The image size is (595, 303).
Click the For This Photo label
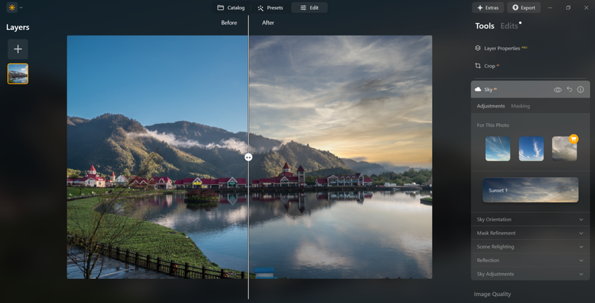point(493,125)
